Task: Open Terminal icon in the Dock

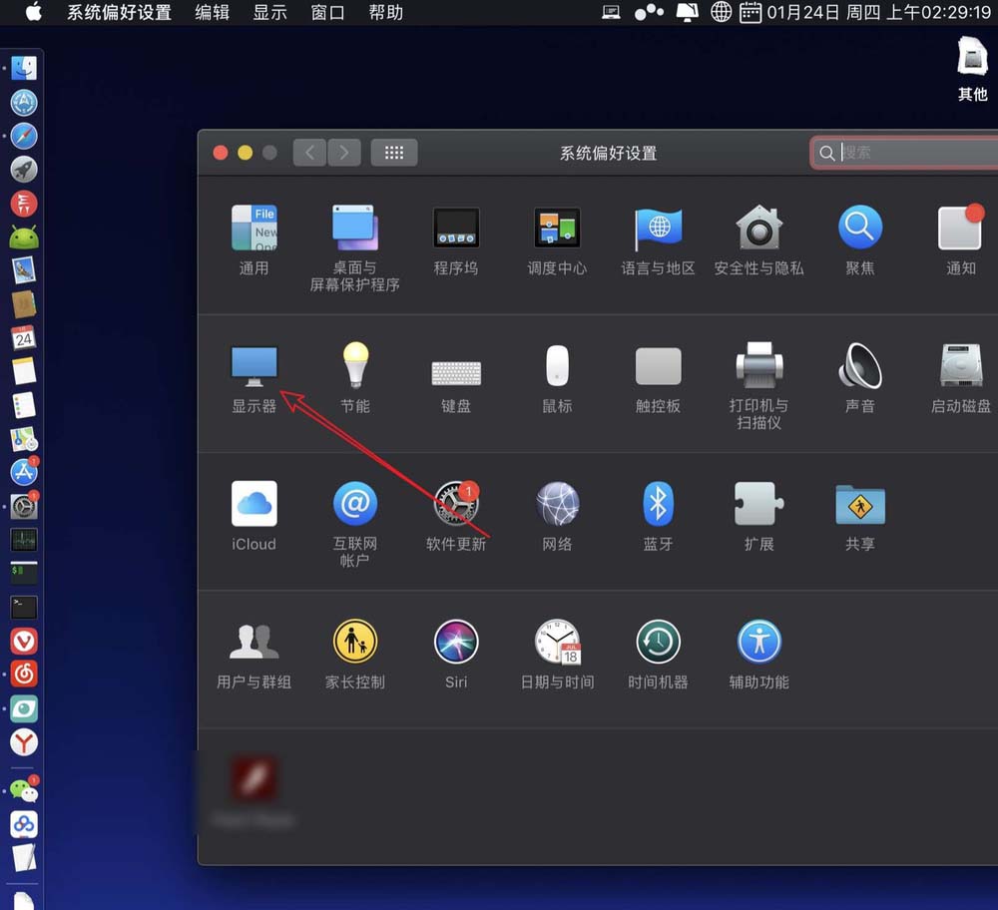Action: 24,607
